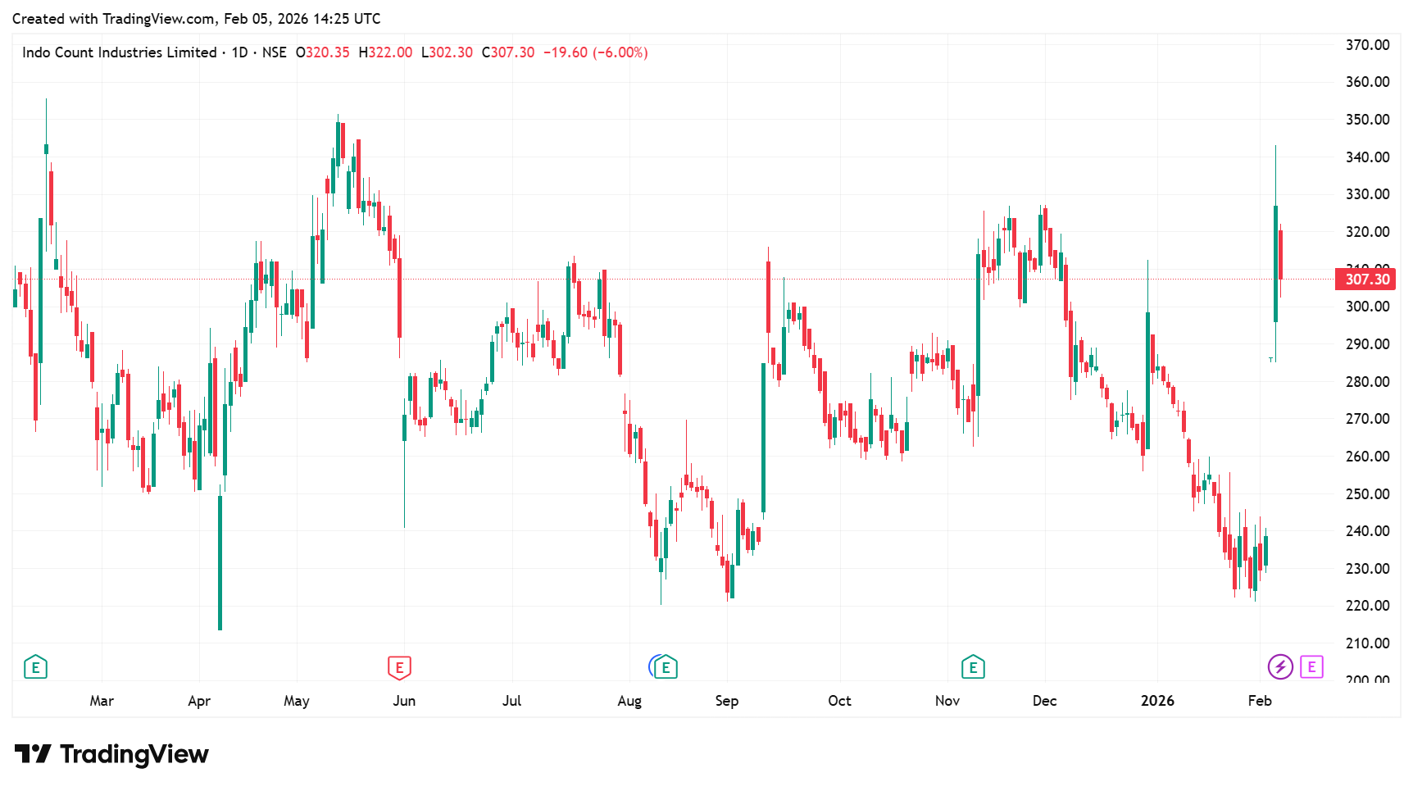Screen dimensions: 1413x791
Task: Click the C307.30 close value in header
Action: click(x=508, y=52)
